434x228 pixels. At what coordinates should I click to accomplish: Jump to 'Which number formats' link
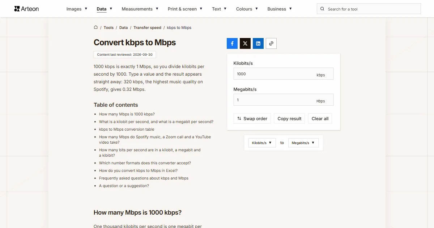(x=145, y=163)
